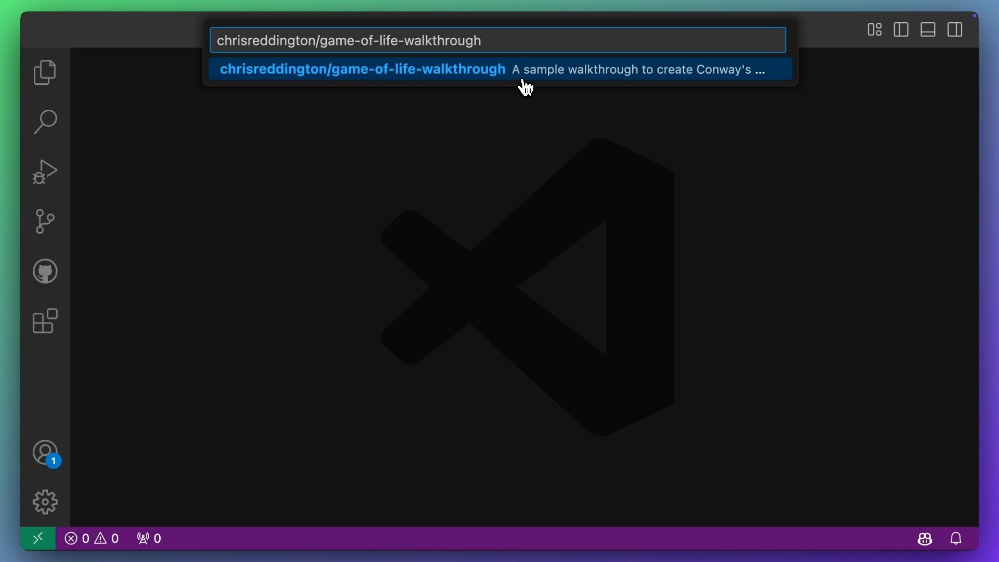Toggle the secondary side bar
Screen dimensions: 999x562
point(955,30)
